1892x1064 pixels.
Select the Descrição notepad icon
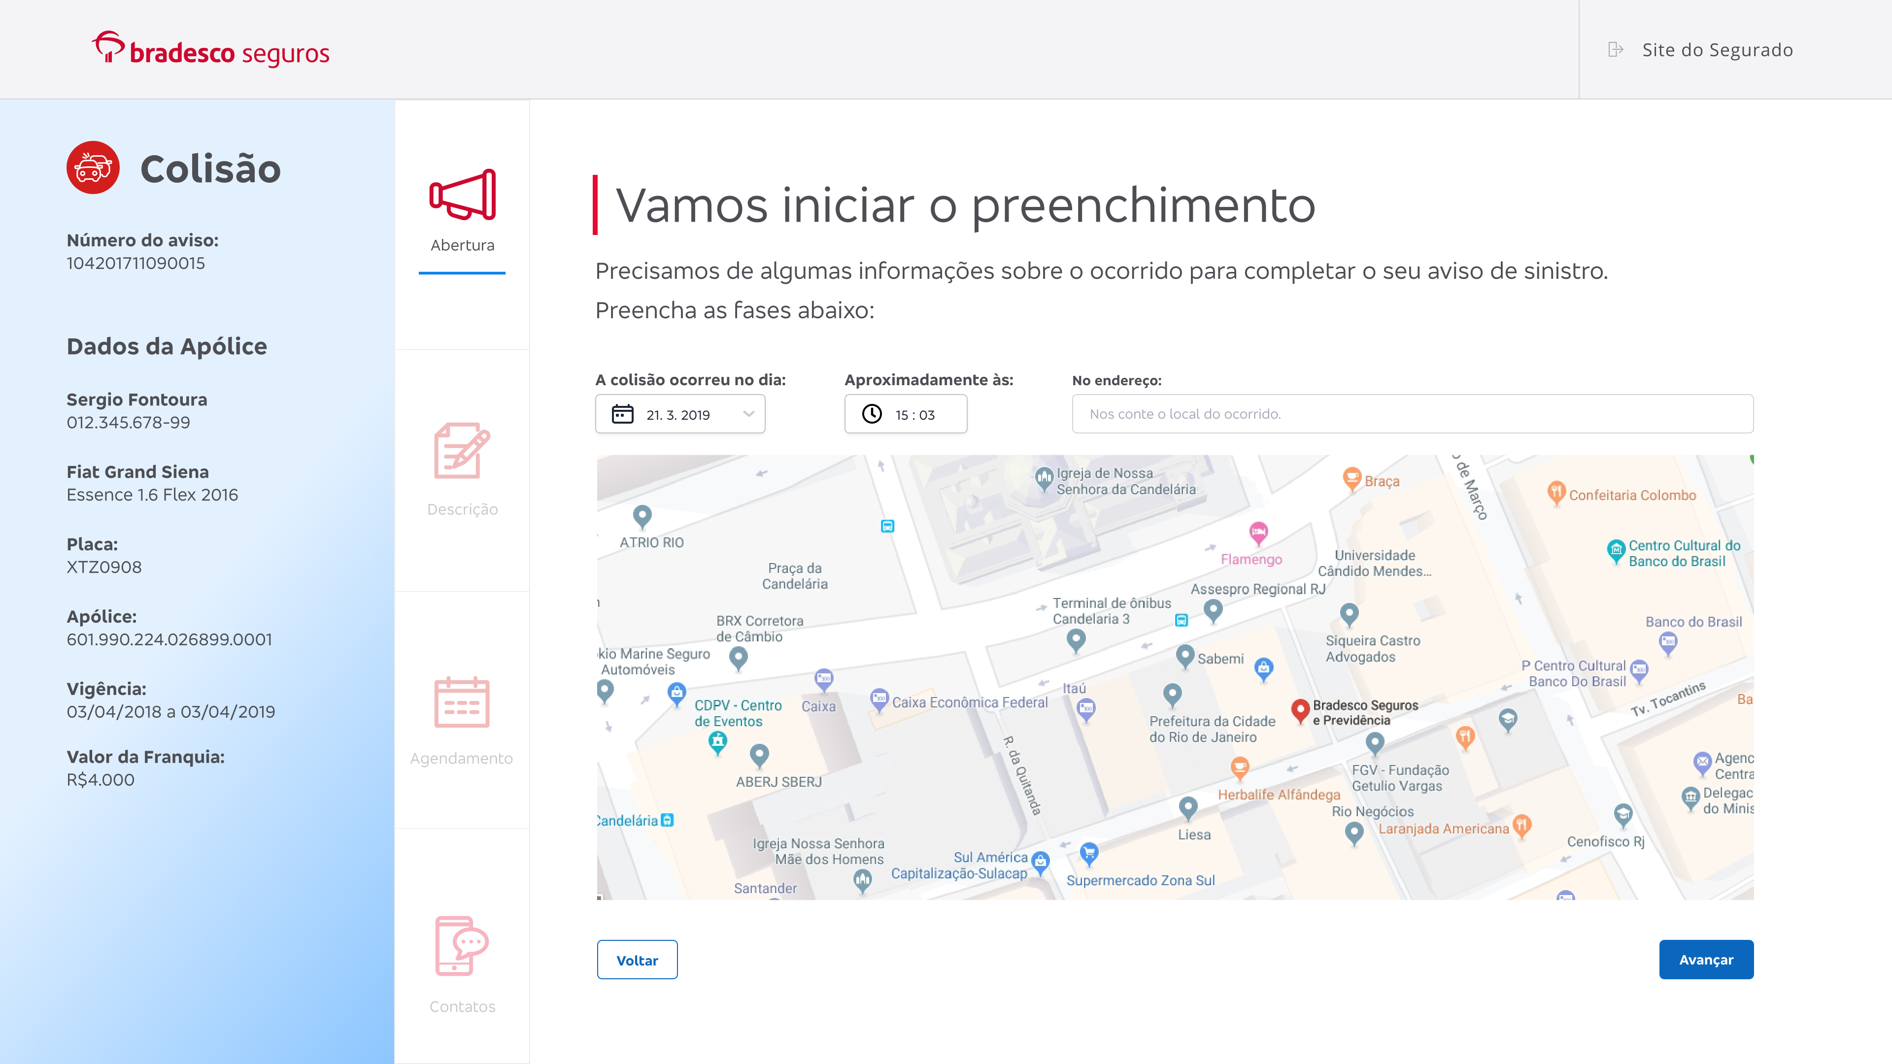click(462, 451)
